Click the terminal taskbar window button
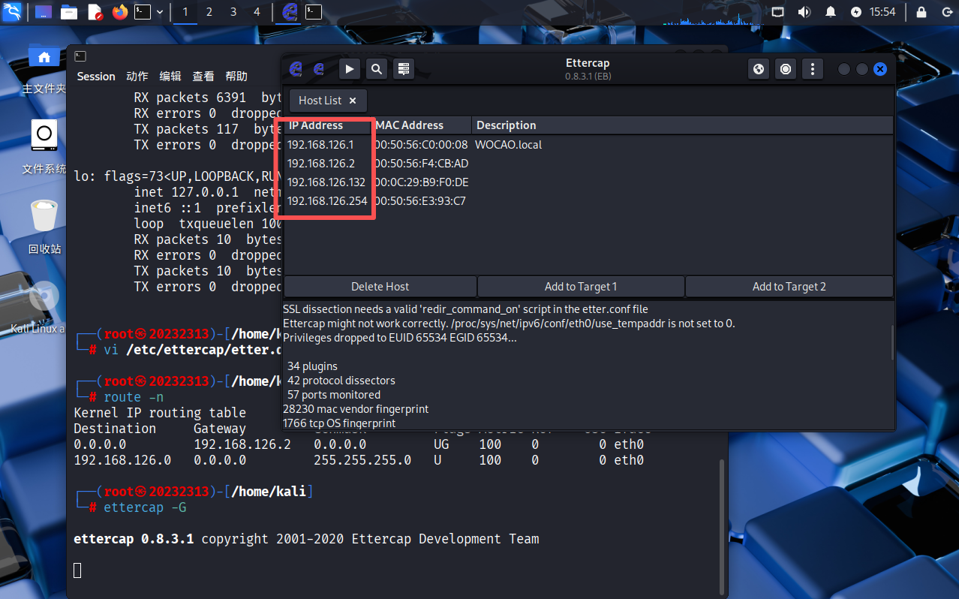The image size is (959, 599). point(314,12)
